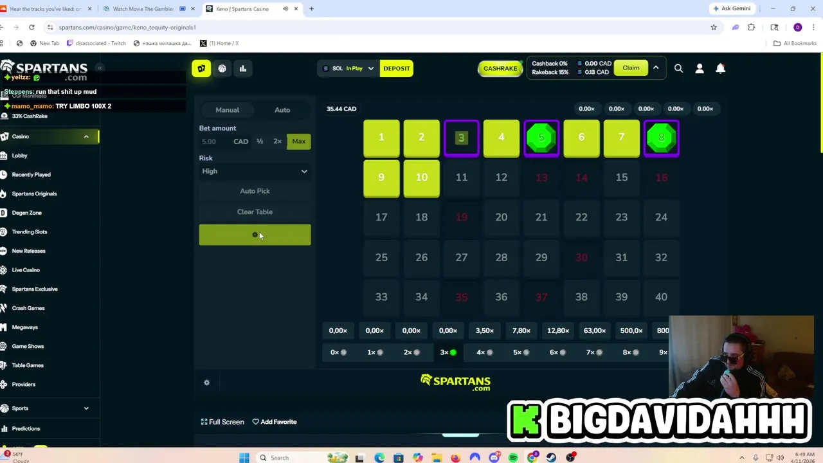Open the bar chart statistics icon
The width and height of the screenshot is (823, 463).
coord(242,68)
